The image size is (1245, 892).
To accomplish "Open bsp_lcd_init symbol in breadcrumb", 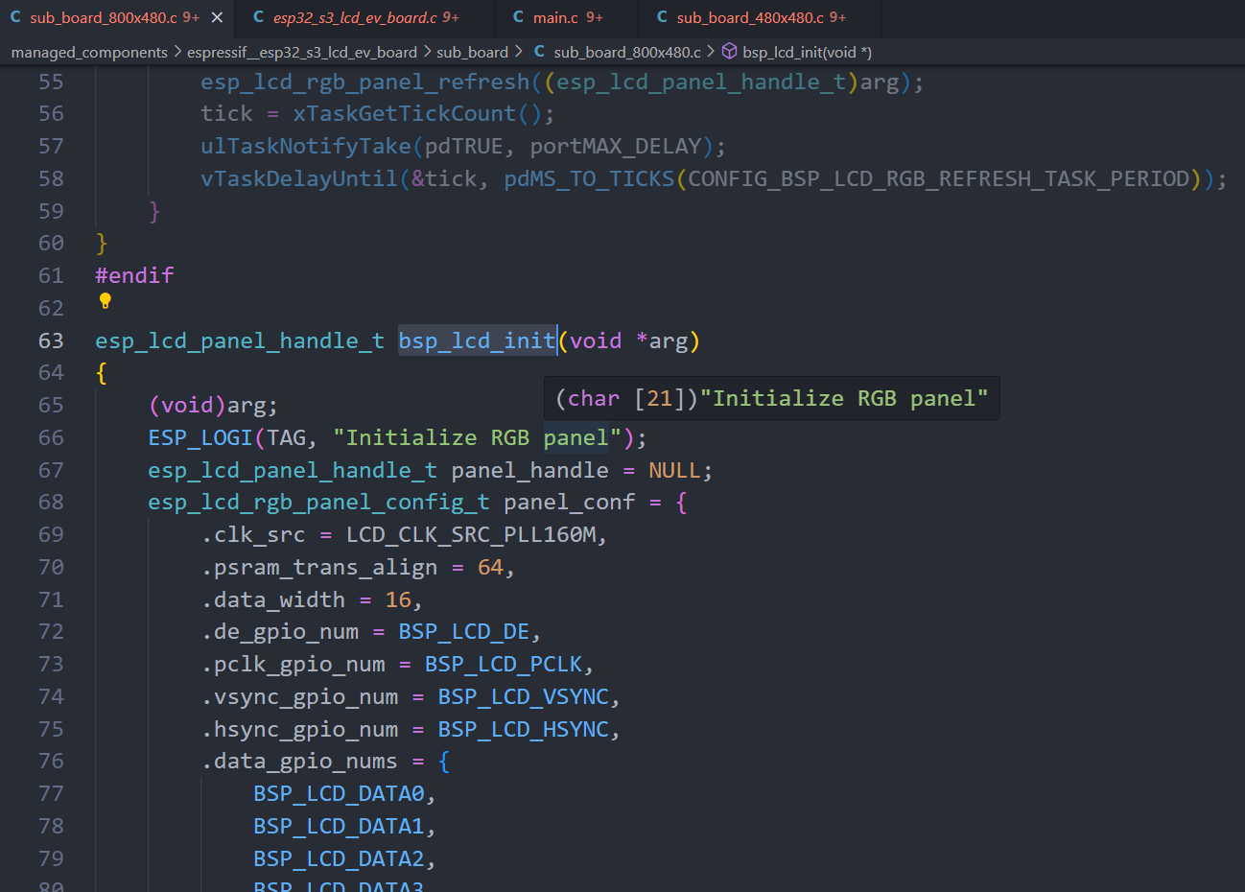I will pyautogui.click(x=807, y=52).
